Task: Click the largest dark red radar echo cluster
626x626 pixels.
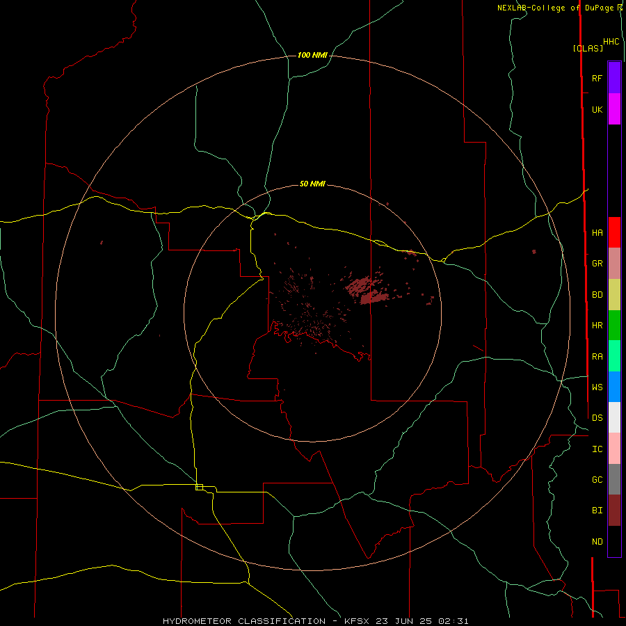Action: 367,291
